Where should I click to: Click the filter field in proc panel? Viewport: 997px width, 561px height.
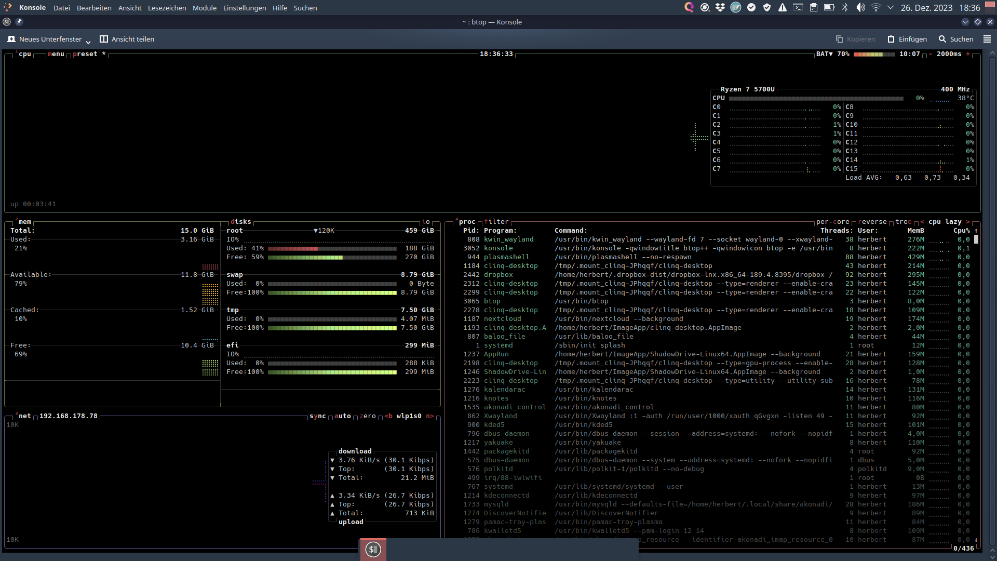click(x=496, y=222)
